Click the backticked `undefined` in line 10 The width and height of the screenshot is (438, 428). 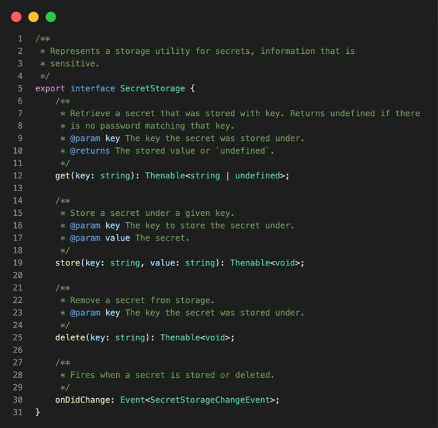point(242,151)
